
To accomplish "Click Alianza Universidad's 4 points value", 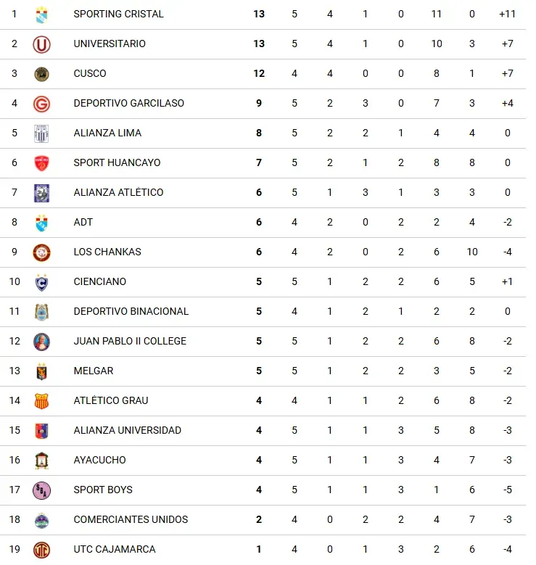I will [259, 431].
